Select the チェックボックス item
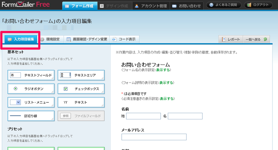This screenshot has width=278, height=150. (81, 89)
